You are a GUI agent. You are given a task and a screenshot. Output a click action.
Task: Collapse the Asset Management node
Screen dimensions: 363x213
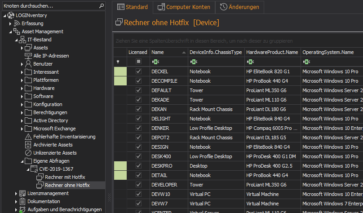pyautogui.click(x=10, y=32)
